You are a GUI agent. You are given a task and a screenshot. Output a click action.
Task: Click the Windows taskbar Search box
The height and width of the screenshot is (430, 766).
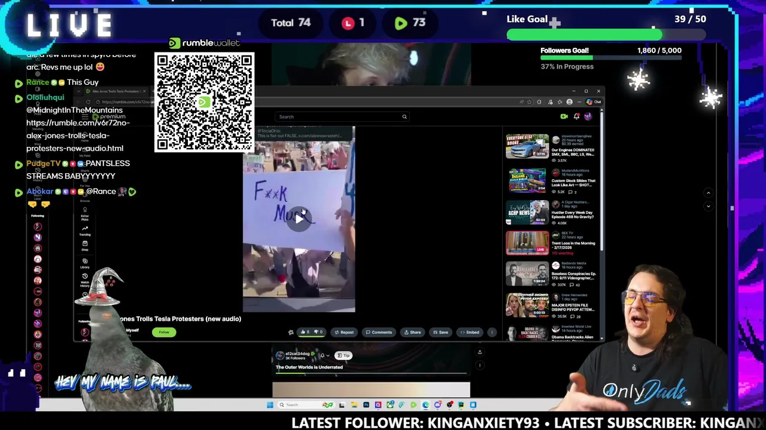tap(305, 405)
